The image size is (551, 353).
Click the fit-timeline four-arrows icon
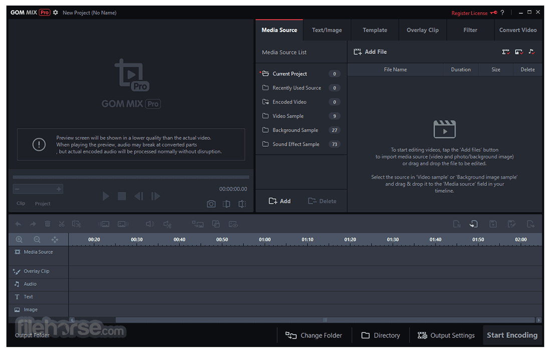point(55,239)
